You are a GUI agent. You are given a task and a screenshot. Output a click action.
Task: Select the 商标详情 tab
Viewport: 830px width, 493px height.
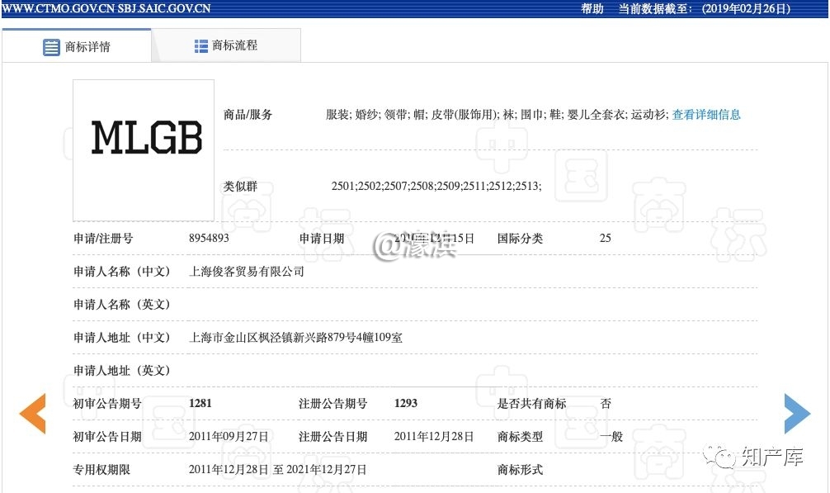pos(77,46)
